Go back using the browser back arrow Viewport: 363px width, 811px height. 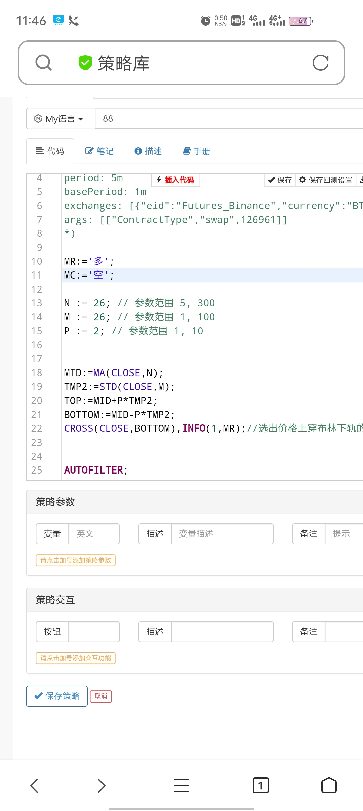pyautogui.click(x=34, y=786)
